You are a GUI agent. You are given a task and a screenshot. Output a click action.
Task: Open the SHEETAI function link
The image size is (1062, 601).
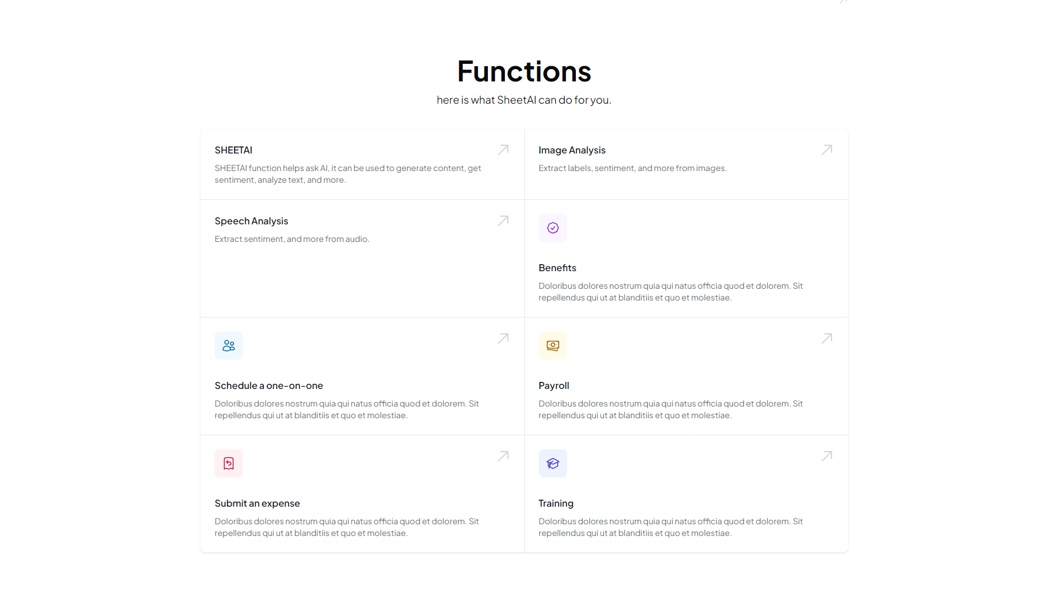click(x=233, y=151)
